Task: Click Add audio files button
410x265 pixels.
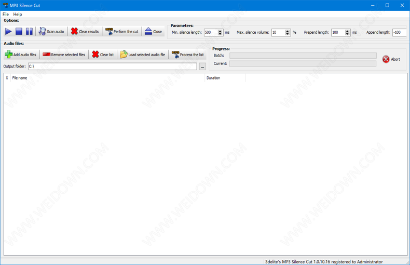Action: [x=21, y=55]
